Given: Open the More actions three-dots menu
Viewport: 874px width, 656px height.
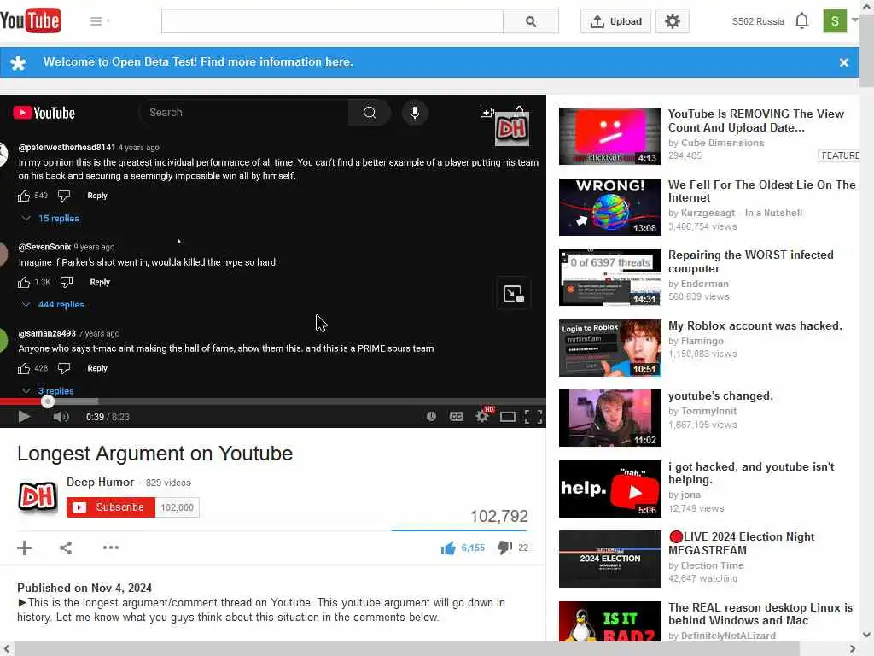Looking at the screenshot, I should (x=110, y=548).
